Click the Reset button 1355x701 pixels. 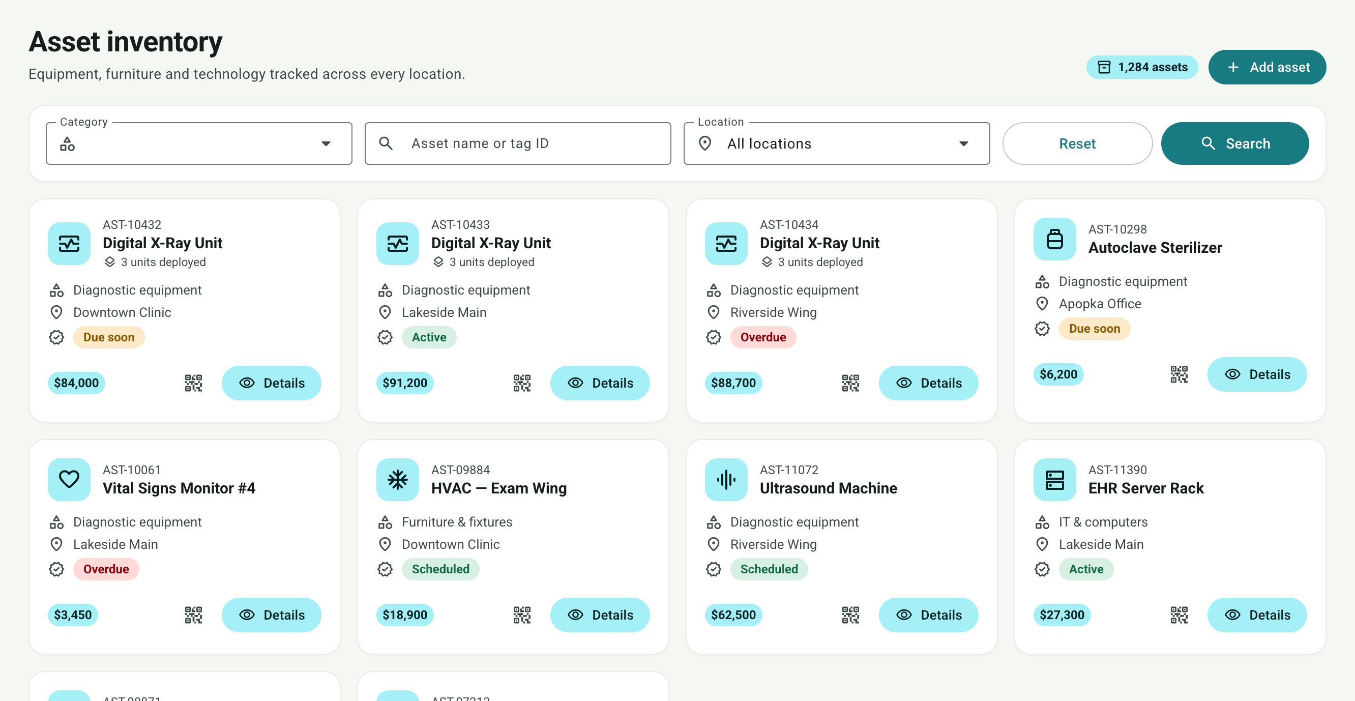point(1077,143)
